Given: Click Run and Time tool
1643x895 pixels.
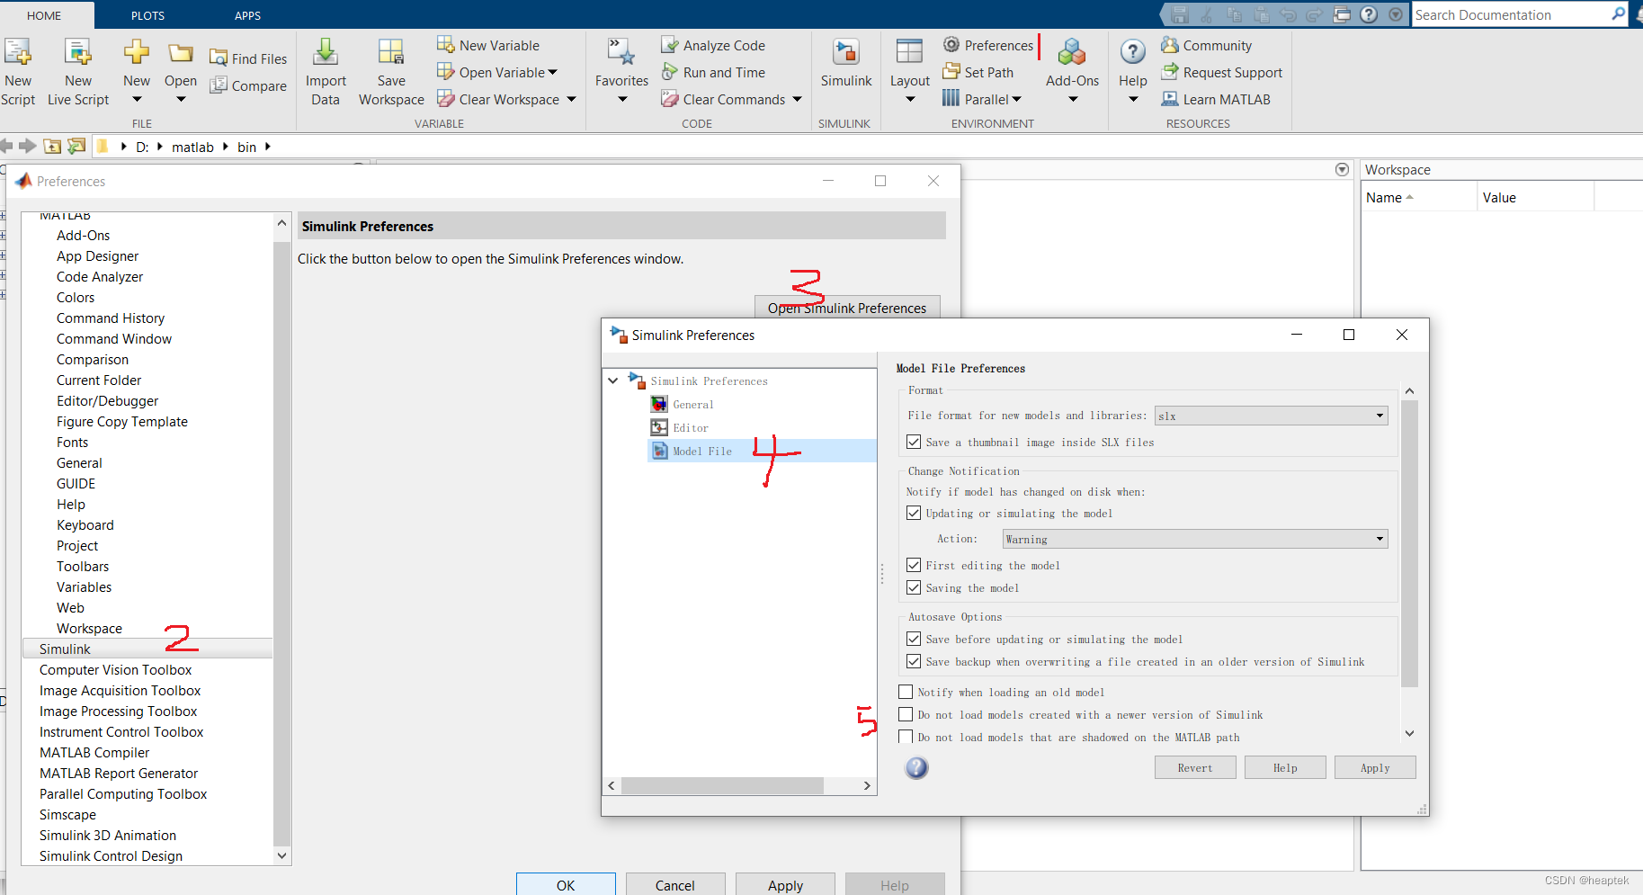Looking at the screenshot, I should pos(713,72).
